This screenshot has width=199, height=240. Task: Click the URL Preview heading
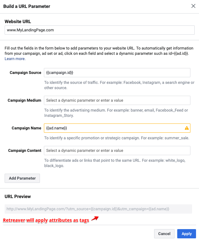18,196
